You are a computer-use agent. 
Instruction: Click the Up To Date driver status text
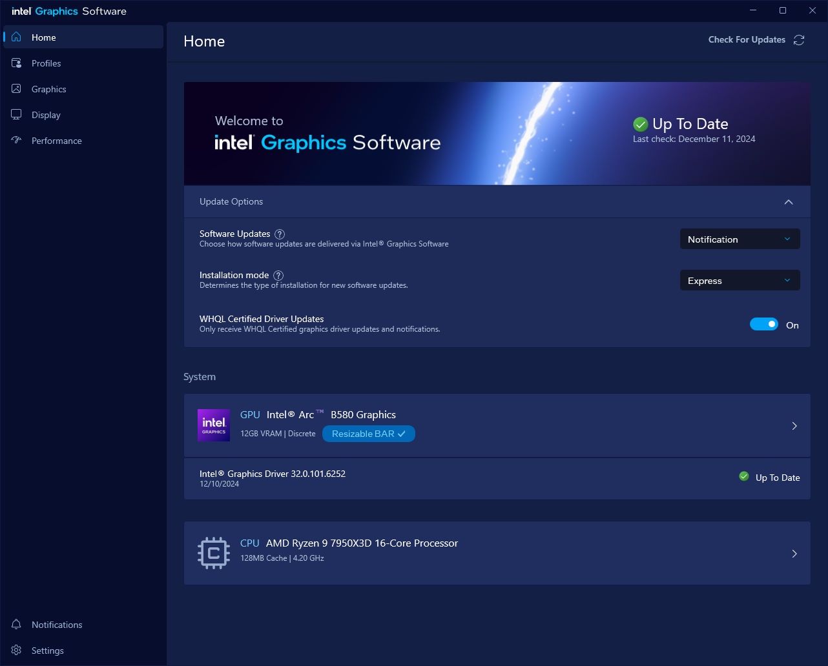tap(778, 478)
